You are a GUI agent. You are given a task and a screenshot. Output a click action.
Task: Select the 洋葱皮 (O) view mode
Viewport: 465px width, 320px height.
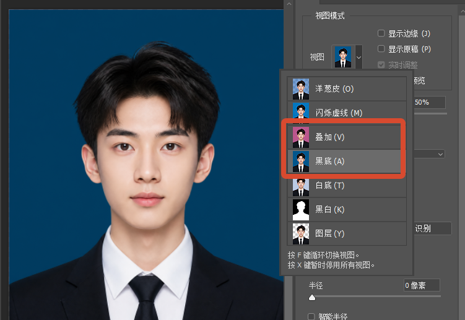pos(347,89)
